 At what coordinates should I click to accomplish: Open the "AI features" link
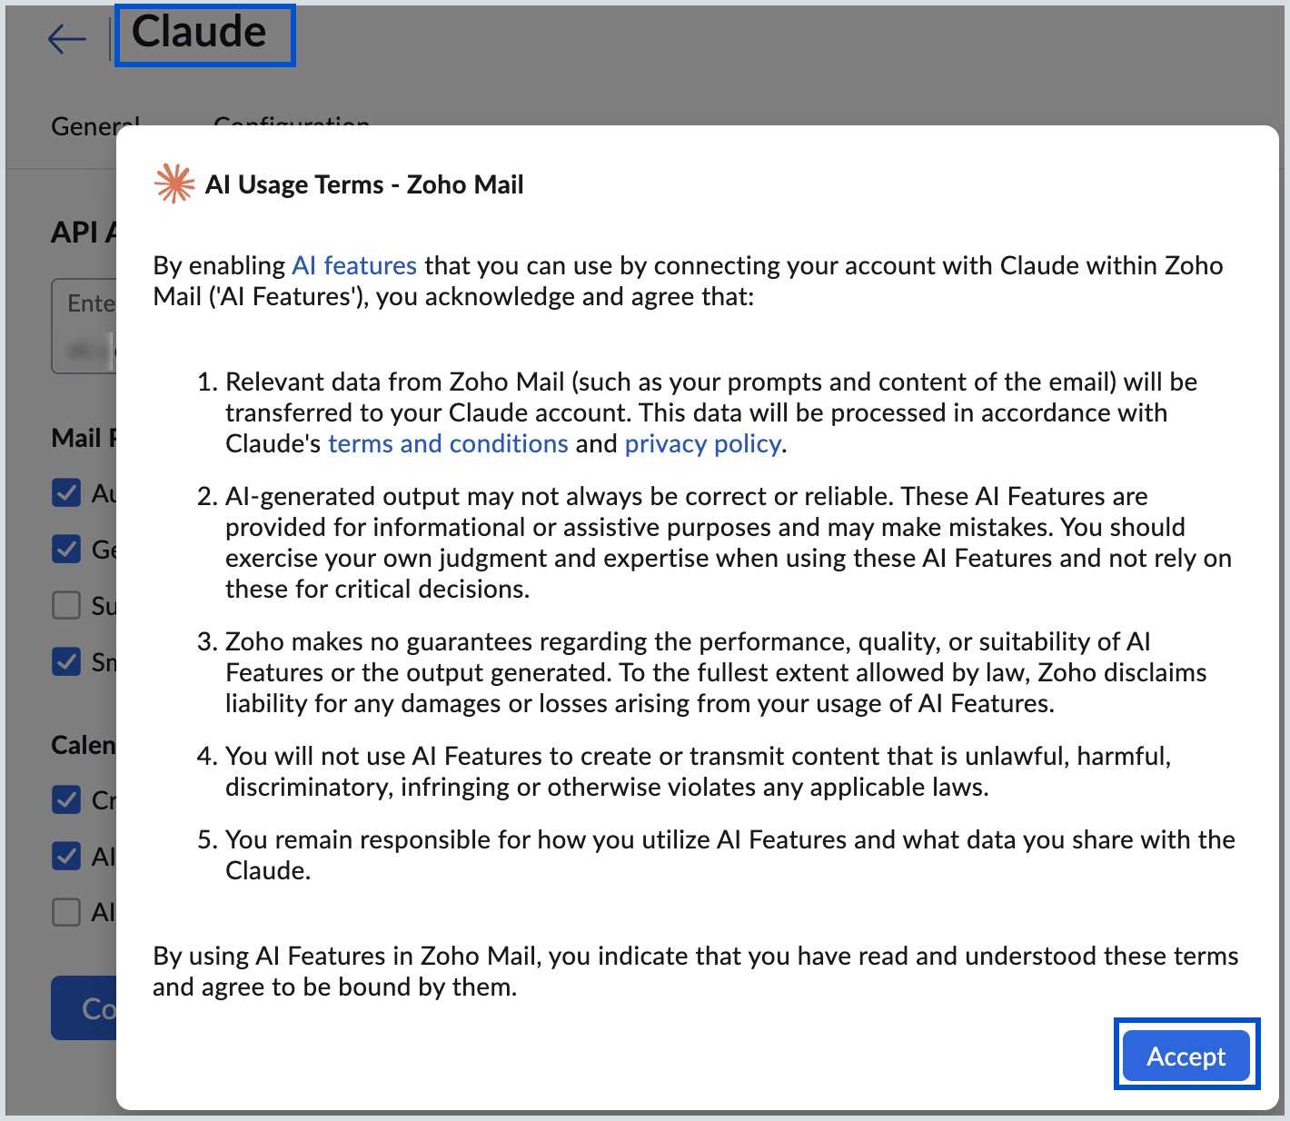(x=353, y=265)
